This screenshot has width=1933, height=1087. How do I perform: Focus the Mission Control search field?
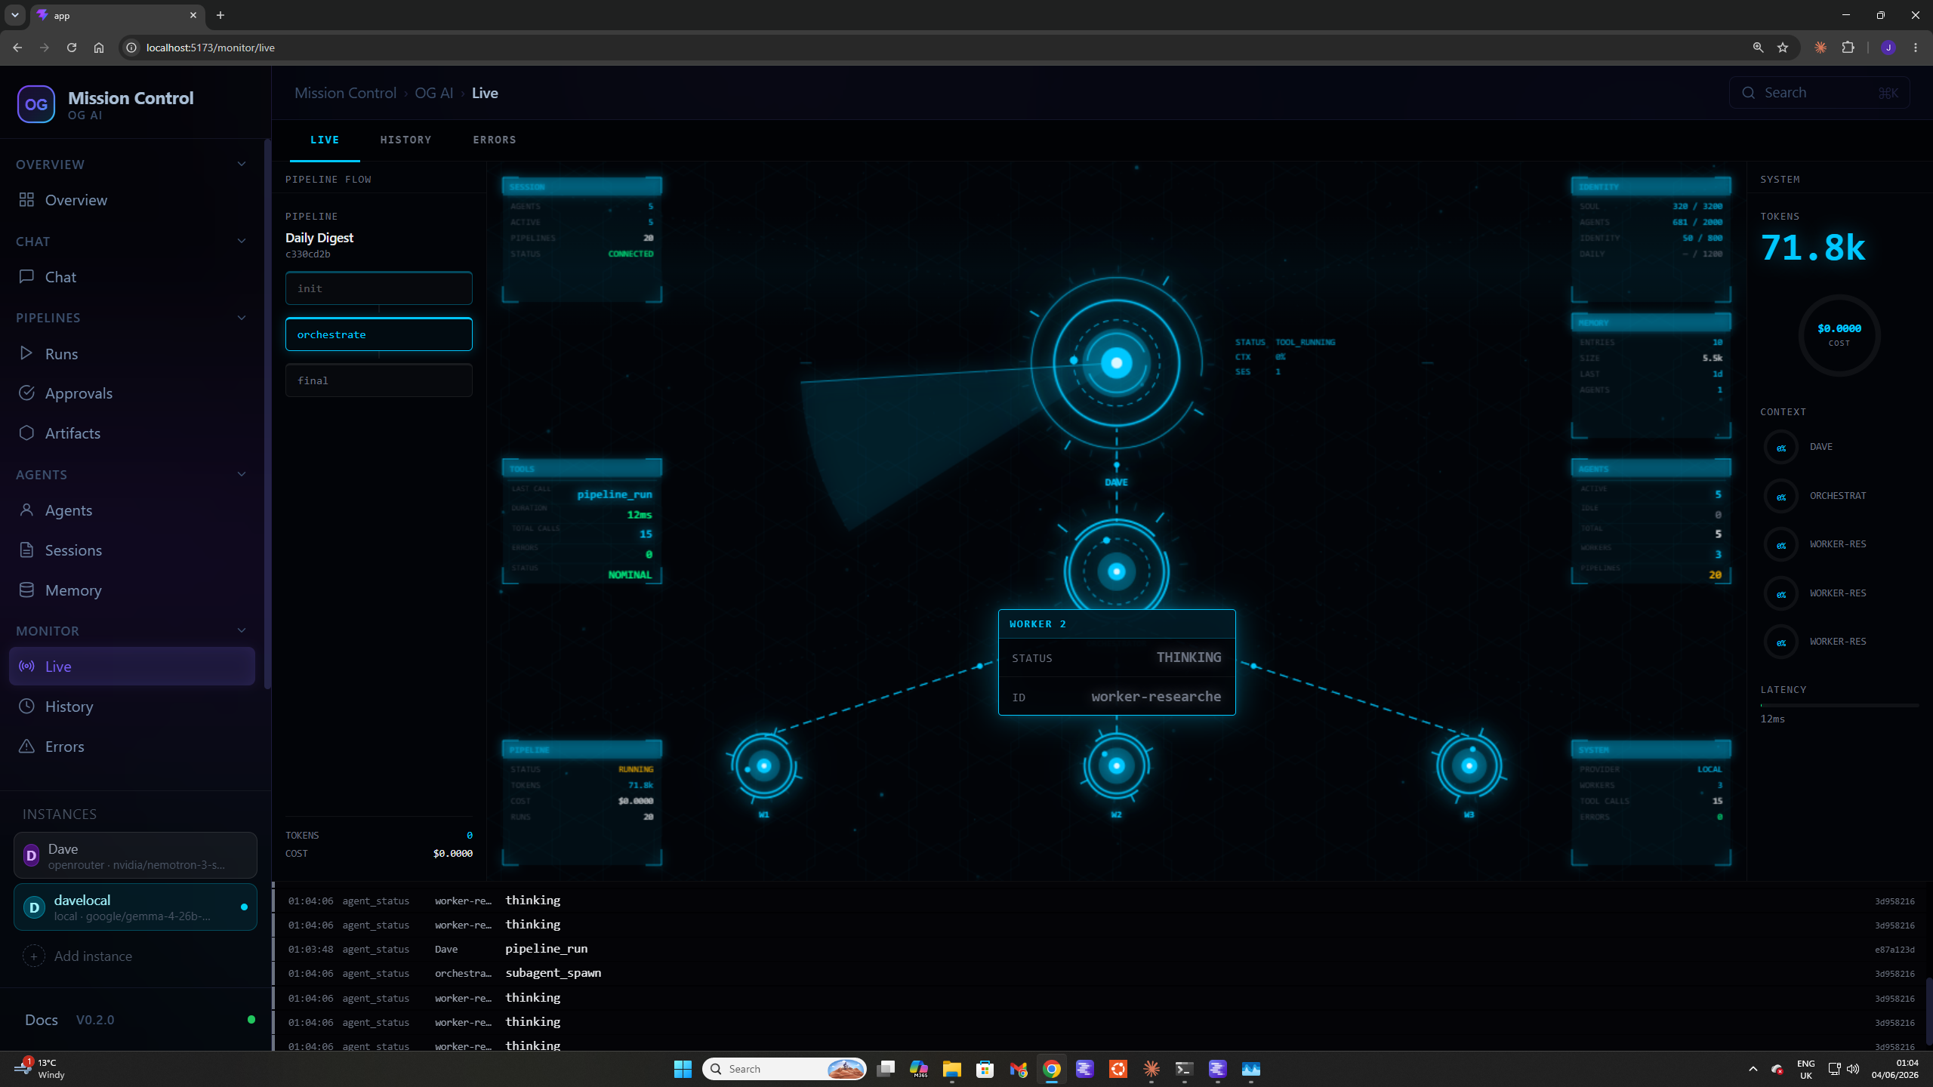(1819, 93)
